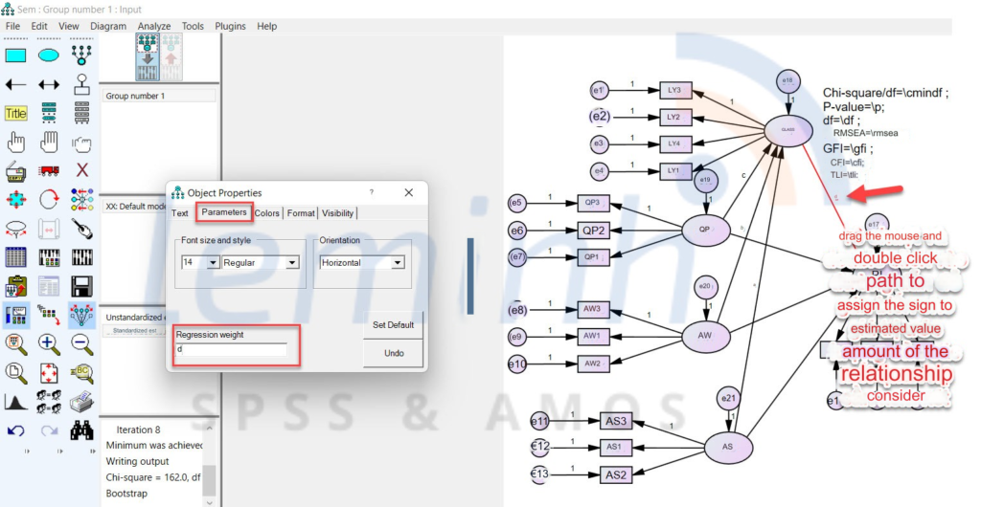Screen dimensions: 981x507
Task: Click the zoom in magnifier icon
Action: pyautogui.click(x=49, y=343)
